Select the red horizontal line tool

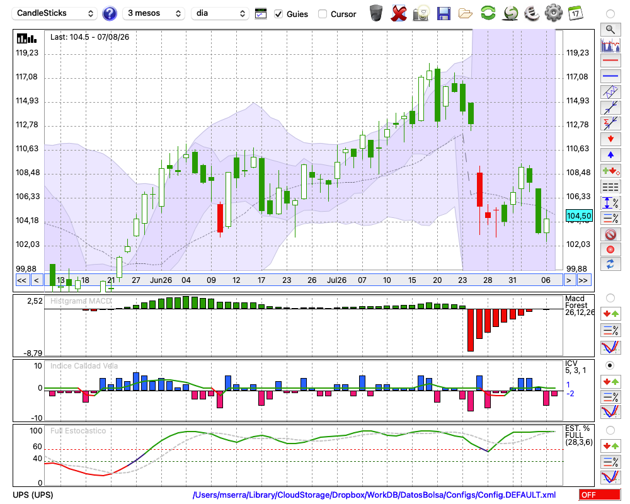(x=610, y=60)
